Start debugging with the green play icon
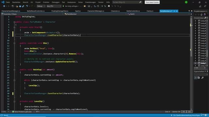This screenshot has width=209, height=117. 63,6
